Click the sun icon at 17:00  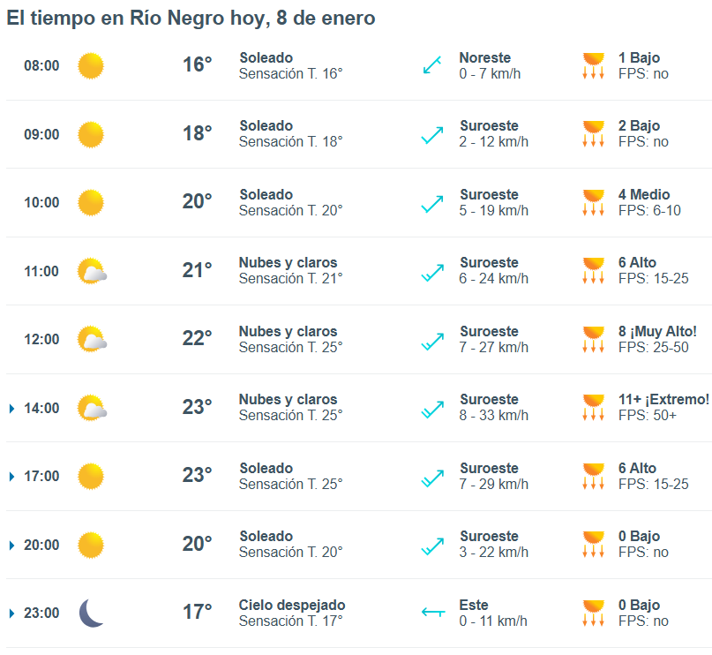tap(91, 476)
